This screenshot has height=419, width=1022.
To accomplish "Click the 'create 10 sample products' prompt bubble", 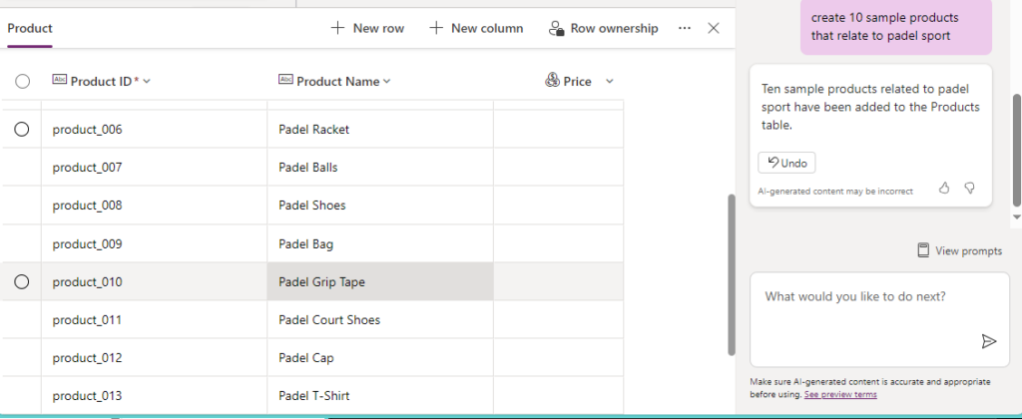I will click(896, 27).
